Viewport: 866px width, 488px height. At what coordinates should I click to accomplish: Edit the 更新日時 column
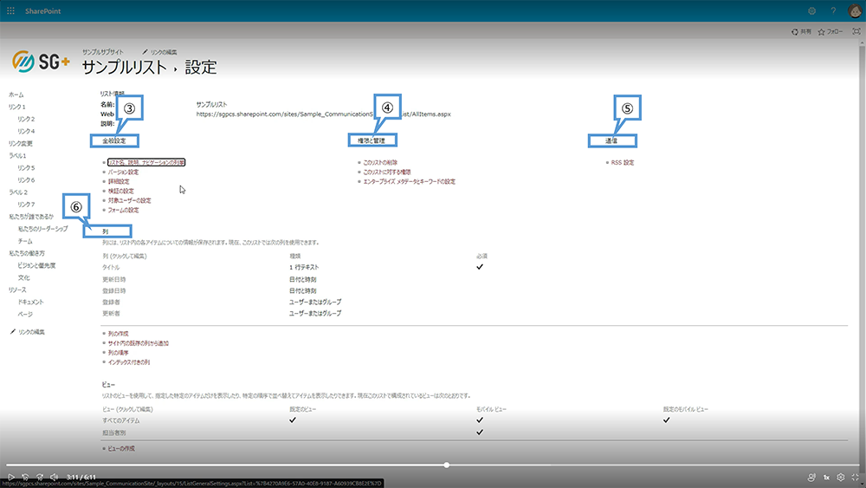pos(114,279)
